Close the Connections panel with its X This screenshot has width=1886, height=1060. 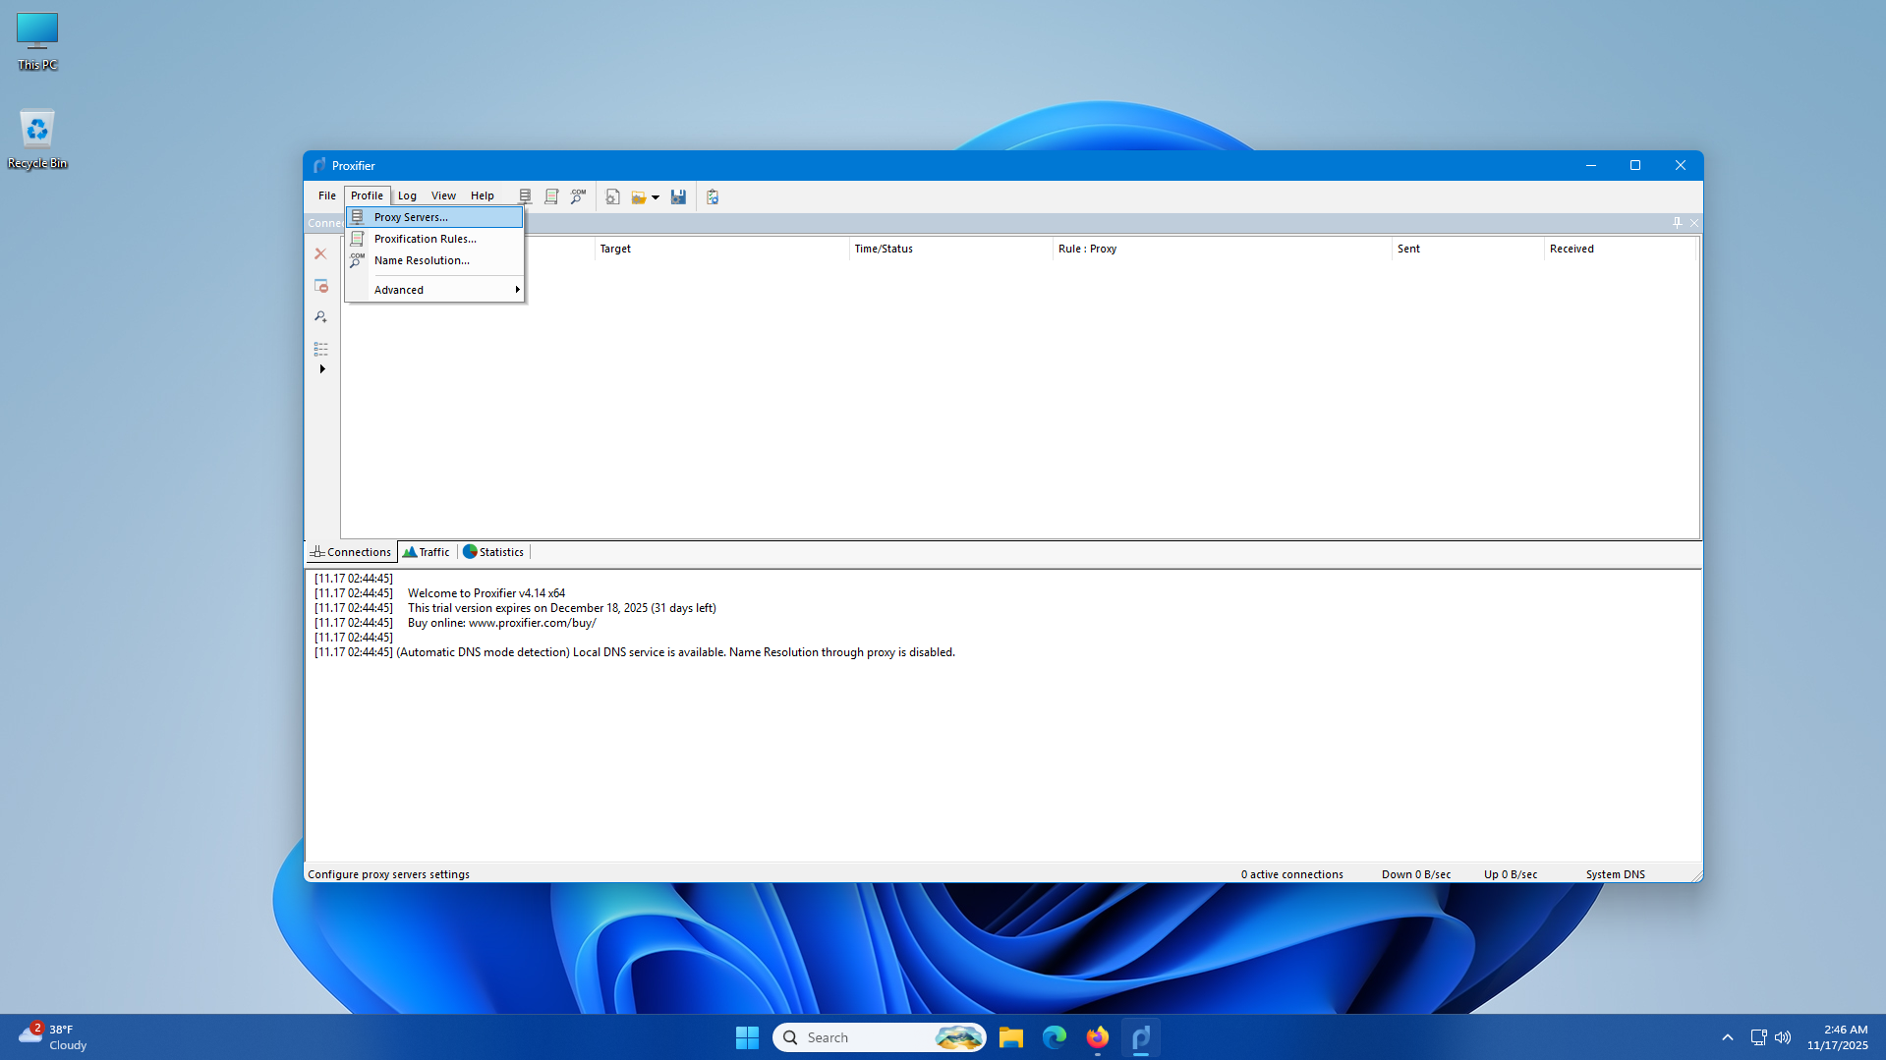[1693, 223]
